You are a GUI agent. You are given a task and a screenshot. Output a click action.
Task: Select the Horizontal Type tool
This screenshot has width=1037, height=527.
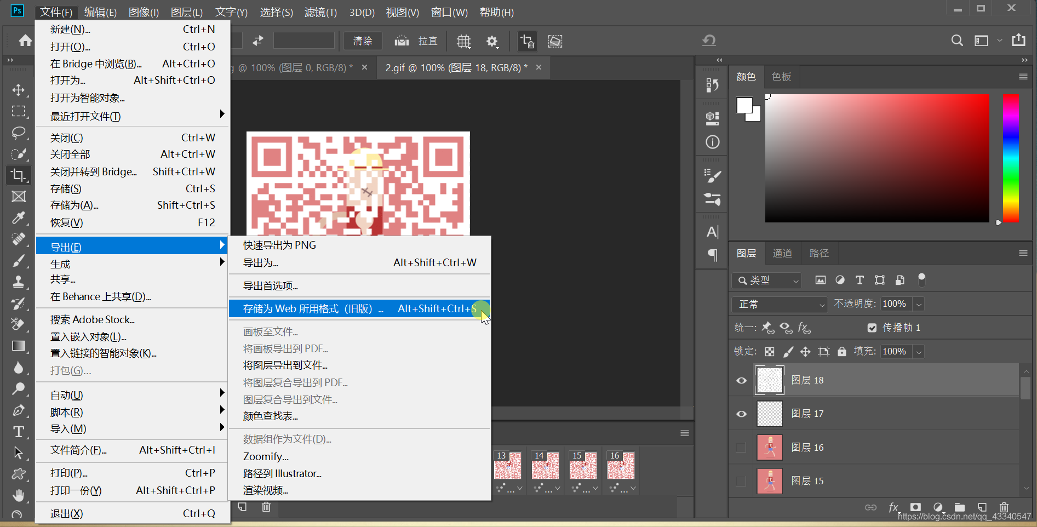pos(19,432)
